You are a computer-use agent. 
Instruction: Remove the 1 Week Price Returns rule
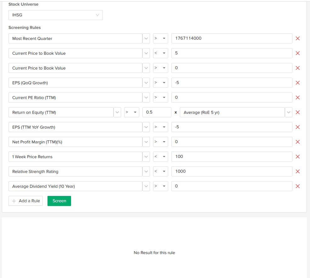click(x=297, y=157)
